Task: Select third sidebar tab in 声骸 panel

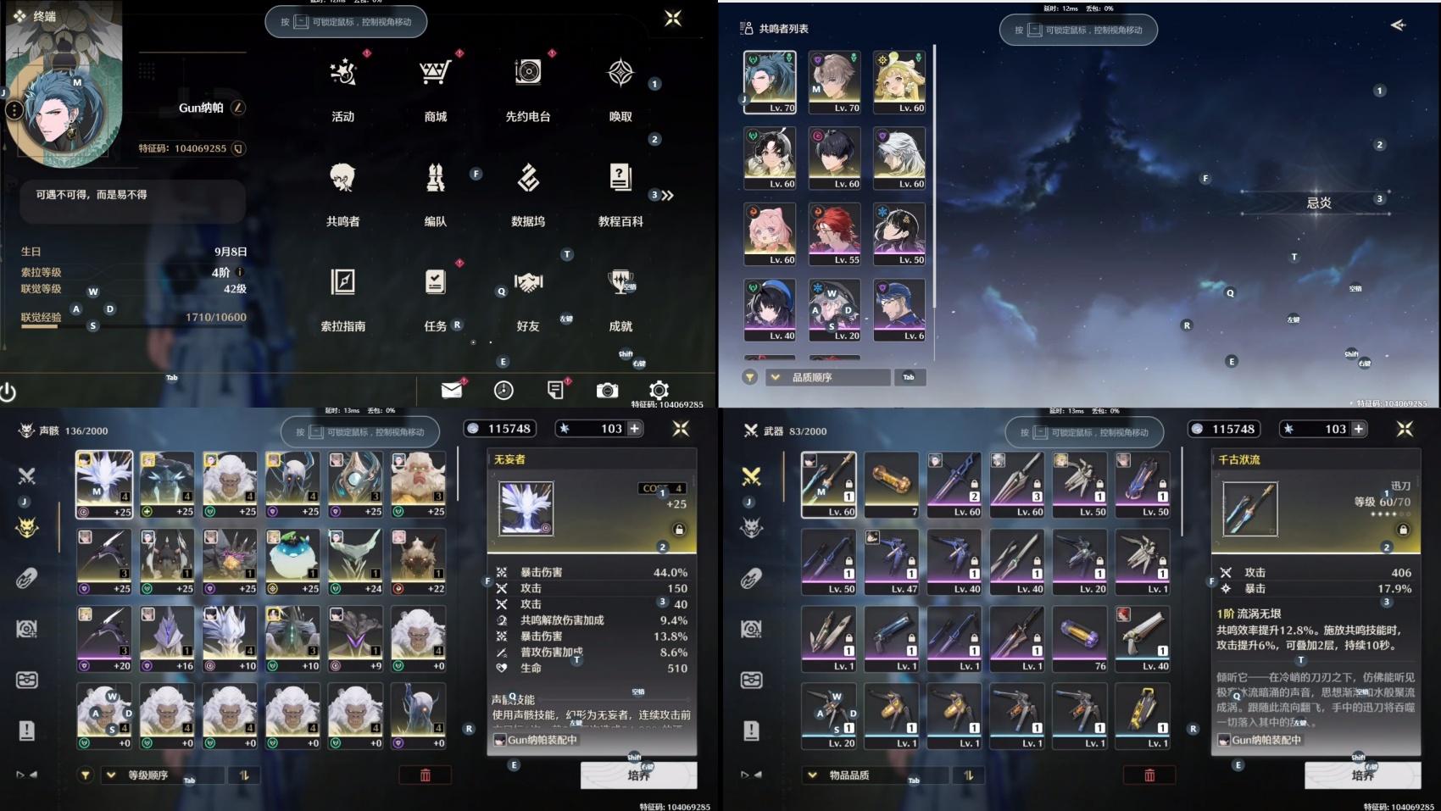Action: coord(26,578)
